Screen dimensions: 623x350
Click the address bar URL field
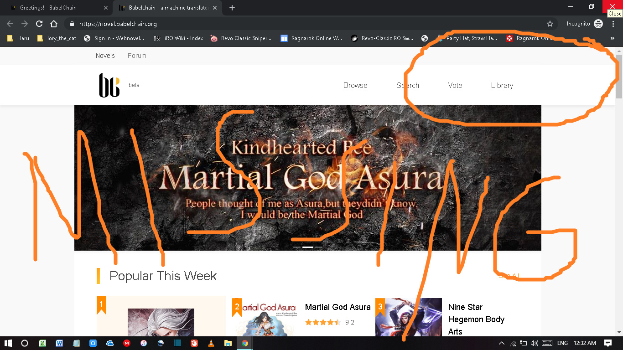[x=274, y=24]
